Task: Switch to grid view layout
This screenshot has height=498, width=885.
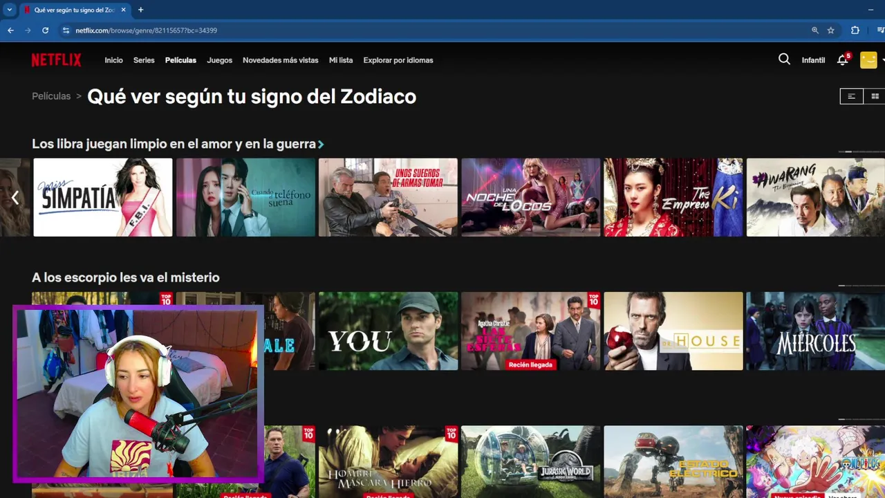Action: pyautogui.click(x=875, y=96)
